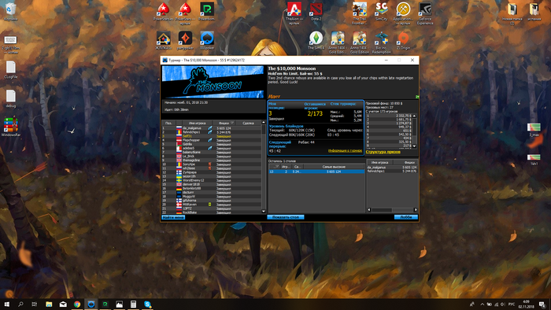This screenshot has width=551, height=310.
Task: Click down arrow of prize list scrollbar
Action: tap(414, 146)
